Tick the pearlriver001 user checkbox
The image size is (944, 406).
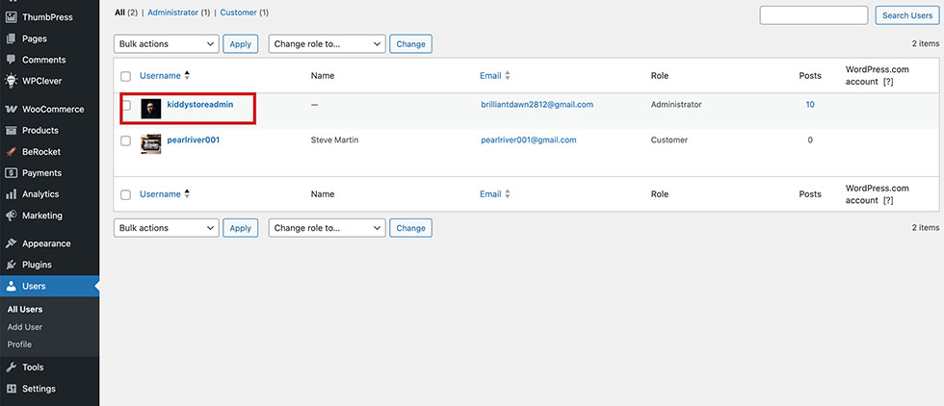(126, 140)
